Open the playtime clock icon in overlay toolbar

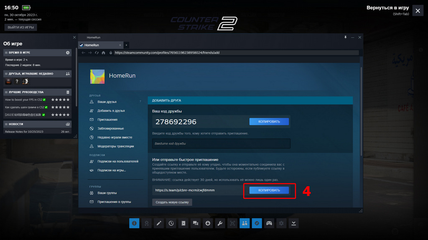(x=171, y=223)
